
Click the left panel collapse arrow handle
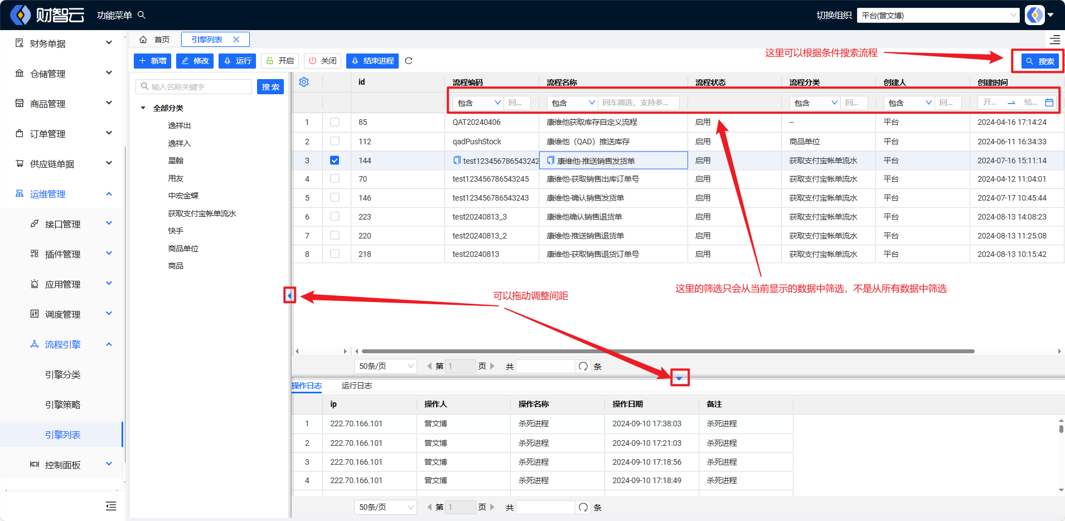coord(289,295)
